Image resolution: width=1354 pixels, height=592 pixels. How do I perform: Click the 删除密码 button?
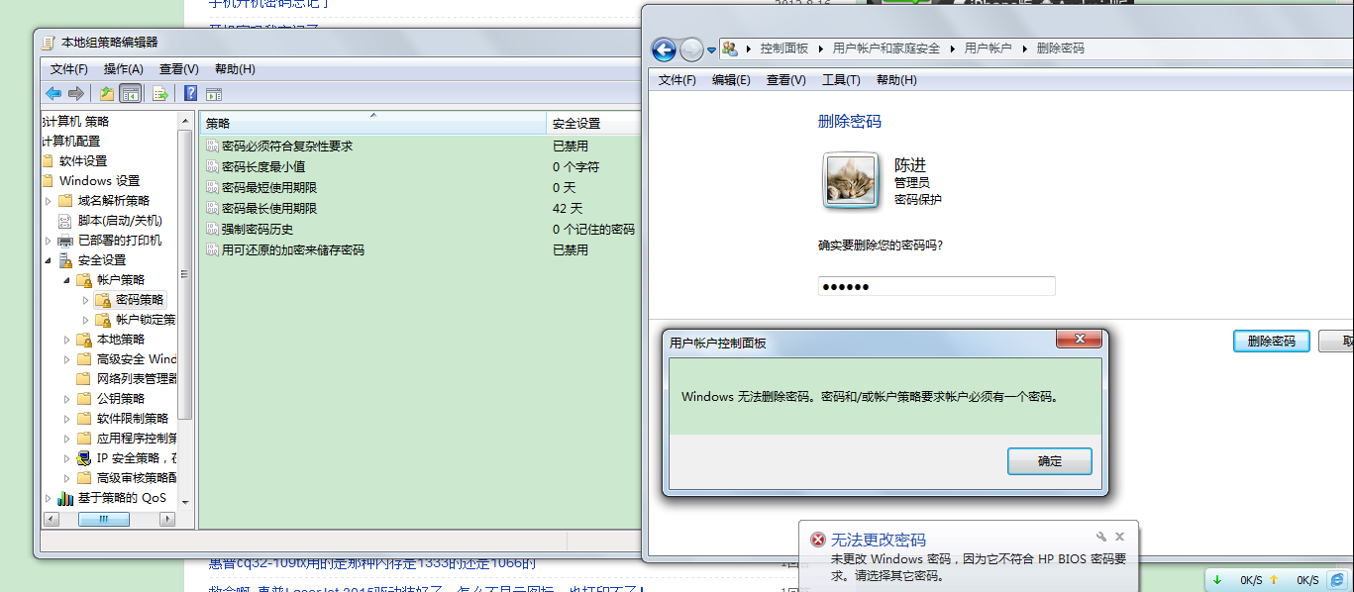point(1271,341)
